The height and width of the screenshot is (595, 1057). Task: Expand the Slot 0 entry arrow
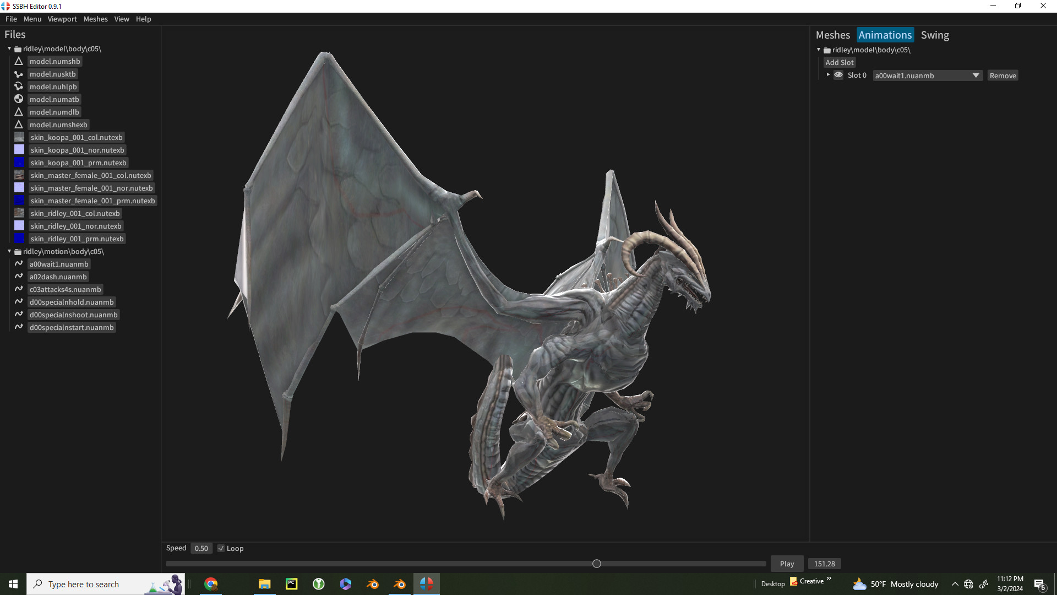coord(829,75)
